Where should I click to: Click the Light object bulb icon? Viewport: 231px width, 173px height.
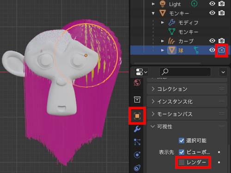click(163, 4)
